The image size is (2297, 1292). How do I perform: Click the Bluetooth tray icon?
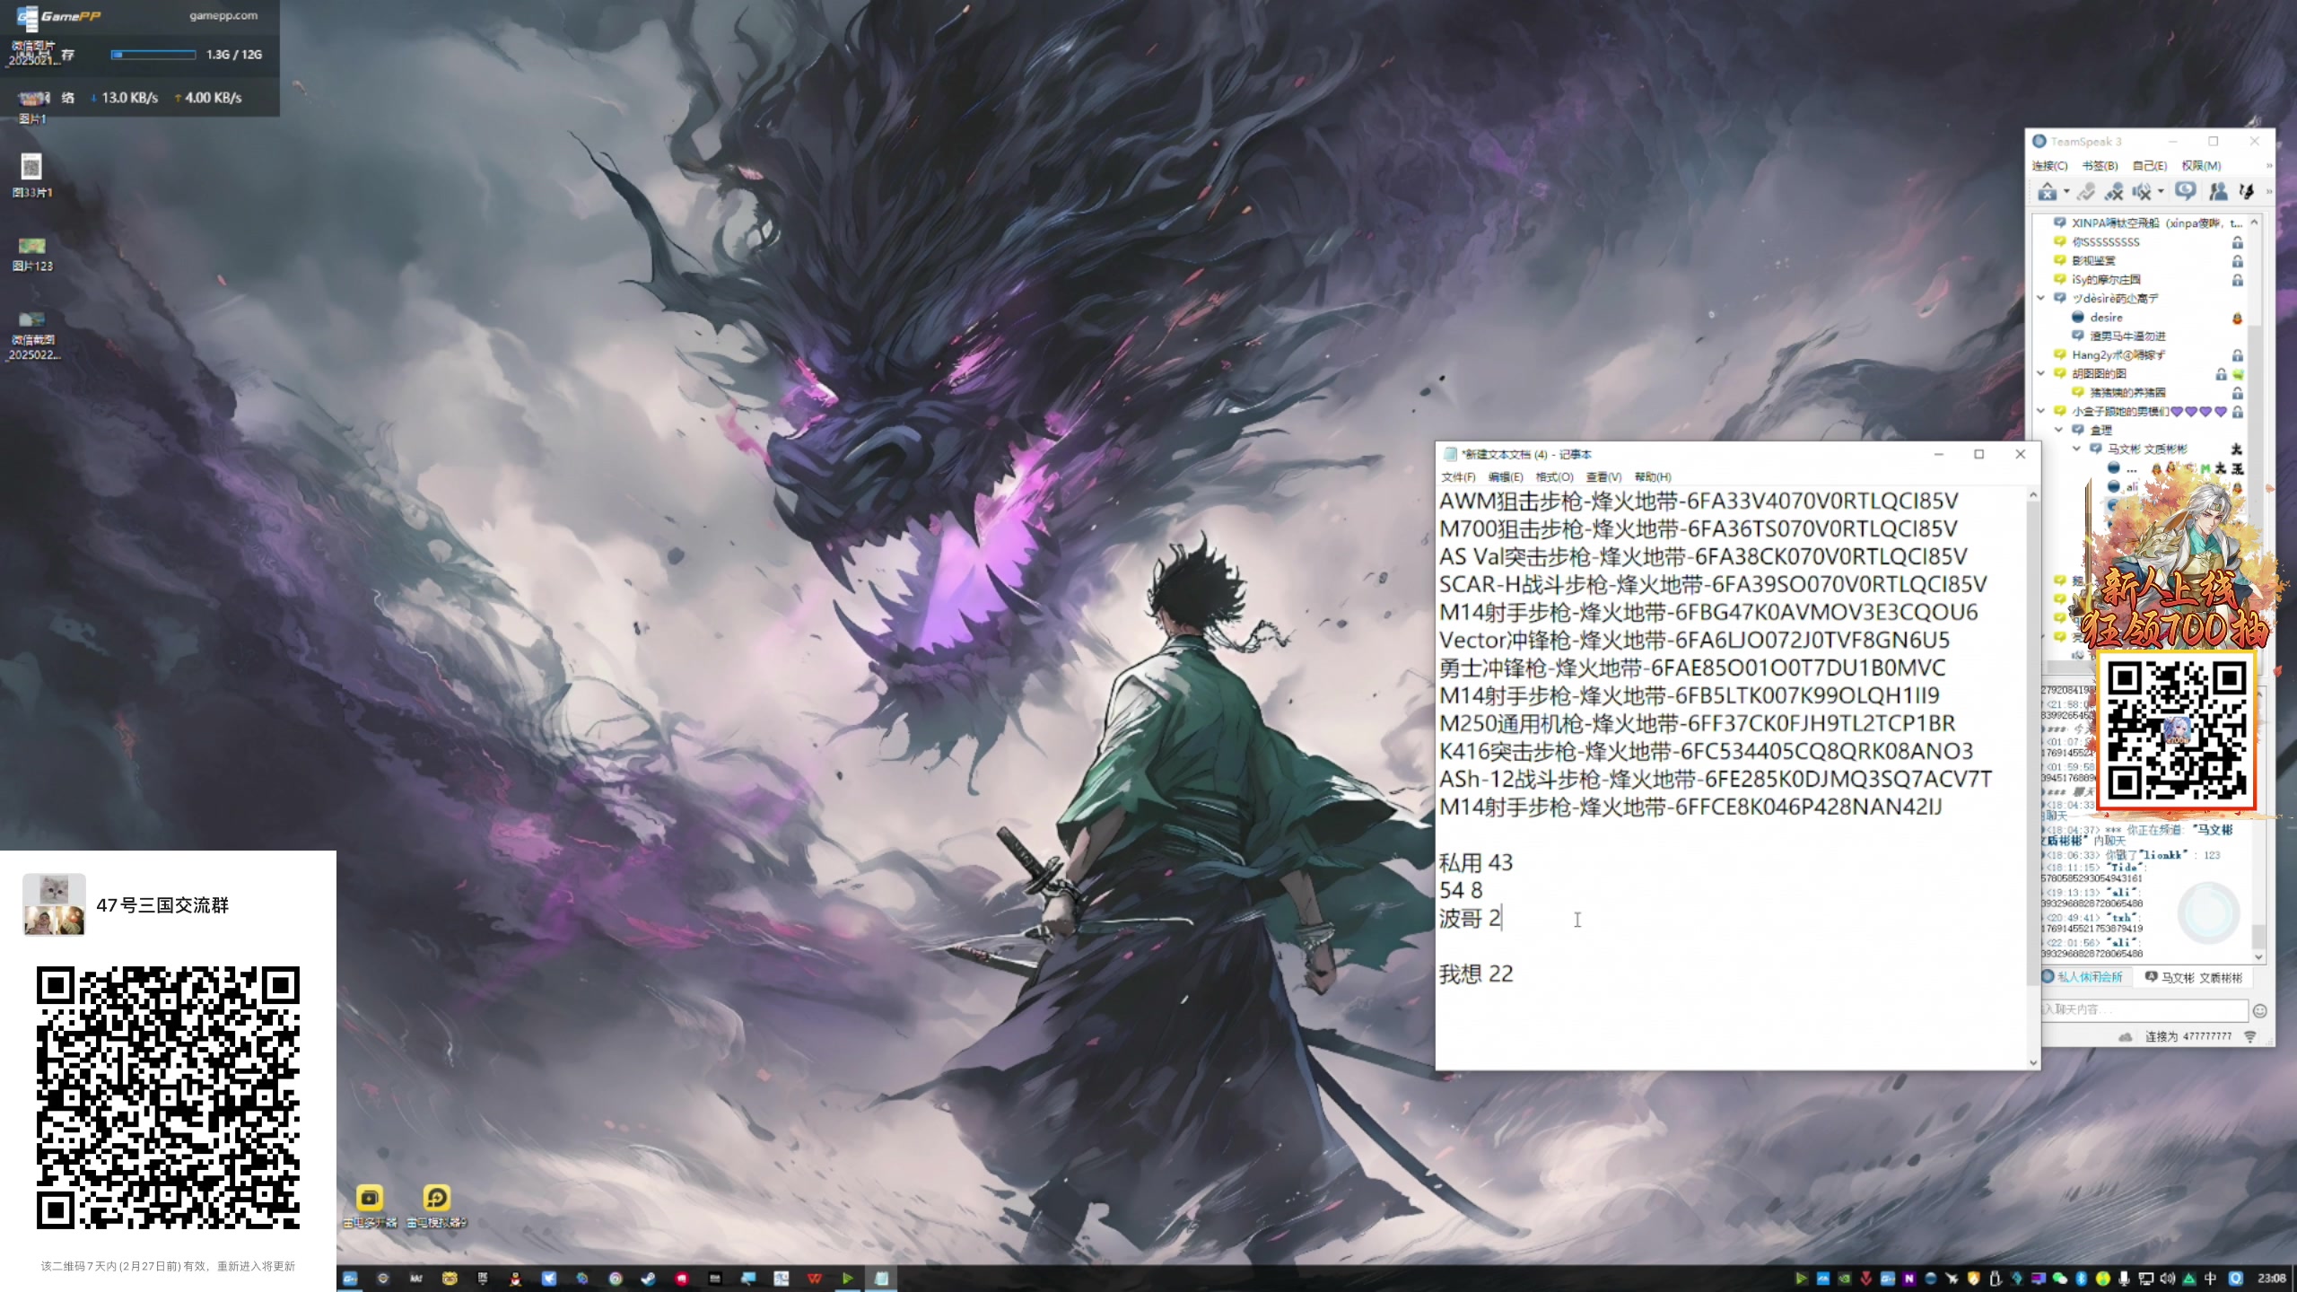click(x=2081, y=1279)
